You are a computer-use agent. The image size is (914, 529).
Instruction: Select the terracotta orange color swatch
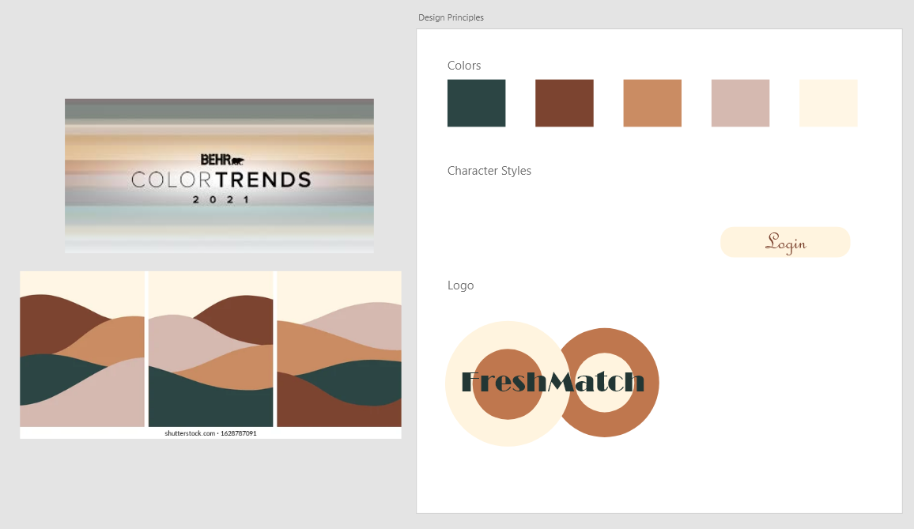pos(652,104)
